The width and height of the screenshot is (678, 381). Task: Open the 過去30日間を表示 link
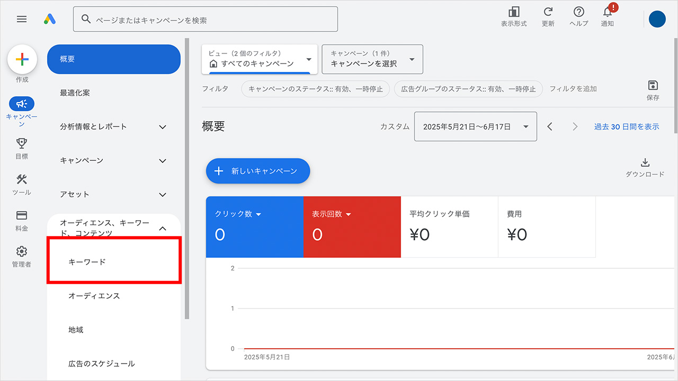point(627,126)
